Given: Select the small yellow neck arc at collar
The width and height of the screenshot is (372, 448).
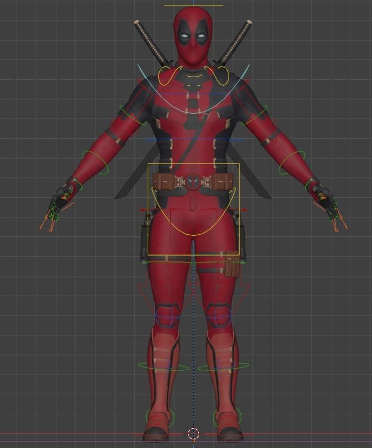Looking at the screenshot, I should click(x=194, y=77).
